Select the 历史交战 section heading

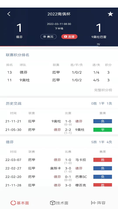(14, 103)
